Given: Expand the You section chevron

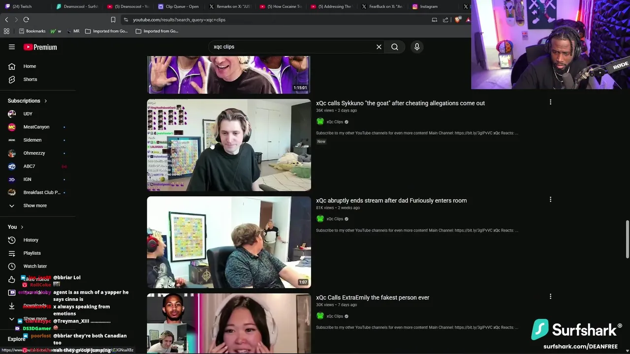Looking at the screenshot, I should 22,227.
